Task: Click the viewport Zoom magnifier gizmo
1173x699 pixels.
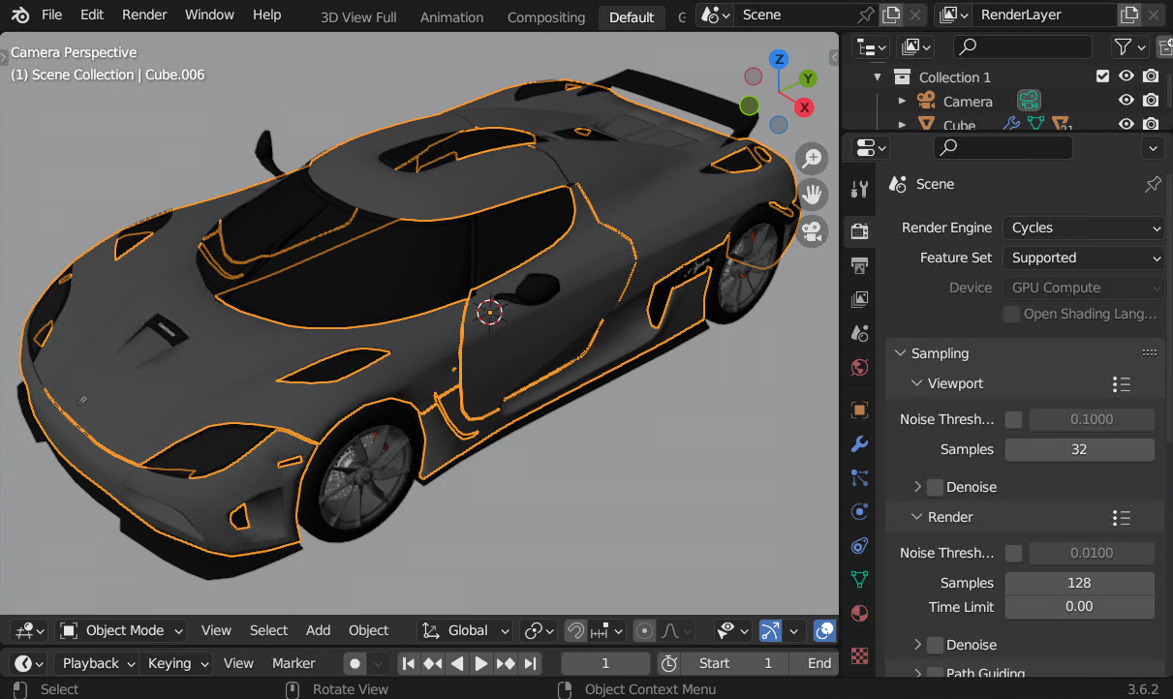Action: (x=812, y=159)
